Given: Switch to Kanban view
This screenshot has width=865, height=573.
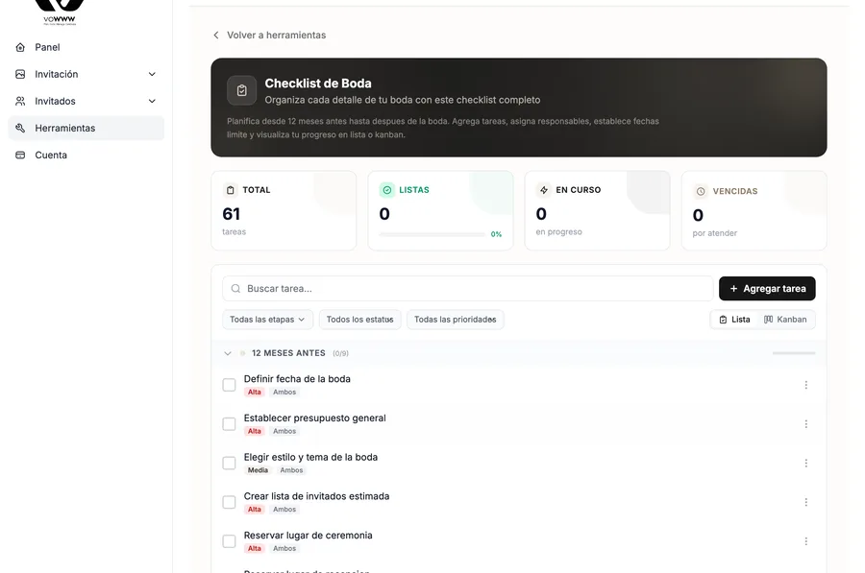Looking at the screenshot, I should pos(785,320).
